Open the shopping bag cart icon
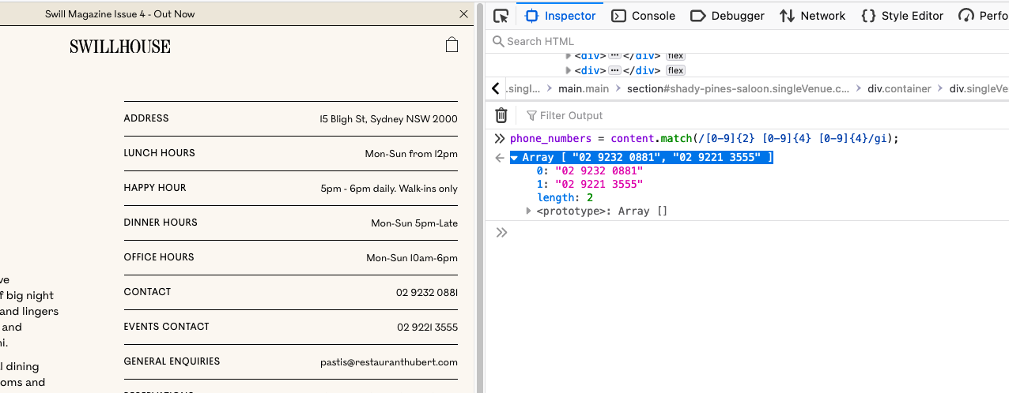Viewport: 1009px width, 393px height. pyautogui.click(x=452, y=45)
